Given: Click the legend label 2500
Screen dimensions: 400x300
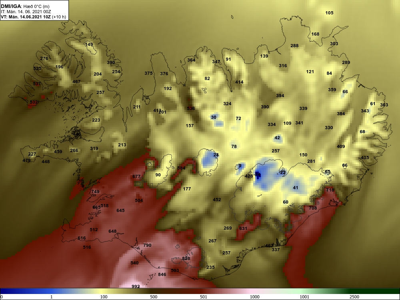Looking at the screenshot, I should [354, 297].
